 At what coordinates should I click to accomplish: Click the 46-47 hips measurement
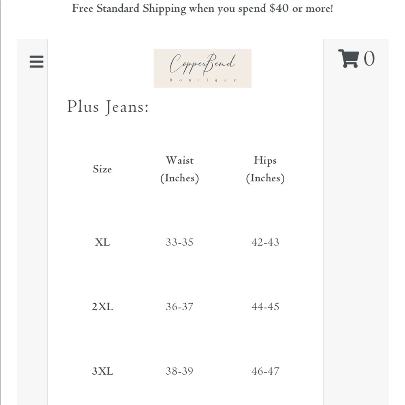[265, 371]
